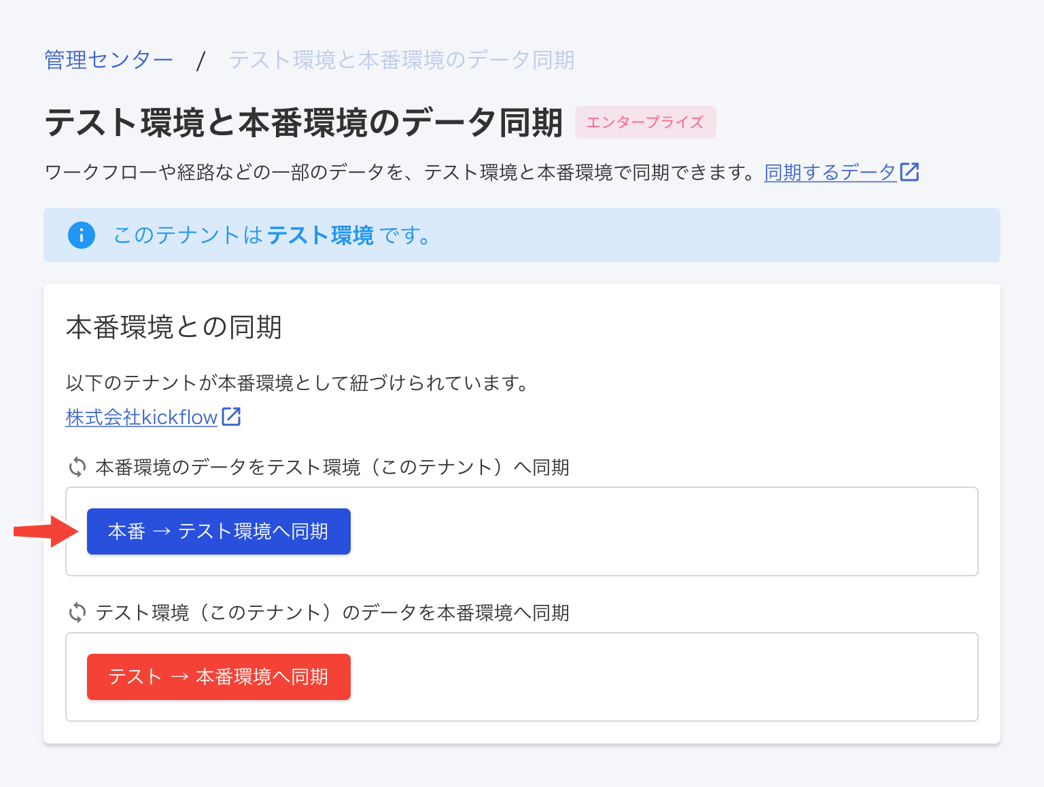Open the 株式会社kickflow tenant link
Screen dimensions: 1044x787
(141, 417)
